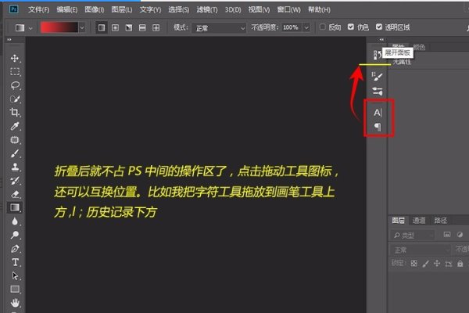This screenshot has height=313, width=469.
Task: Open the 窗口(W) menu
Action: [288, 9]
